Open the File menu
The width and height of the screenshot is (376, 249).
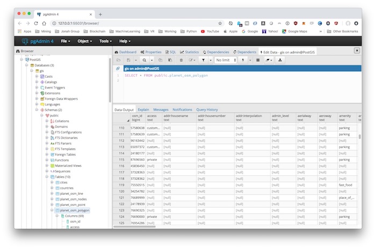pyautogui.click(x=66, y=41)
